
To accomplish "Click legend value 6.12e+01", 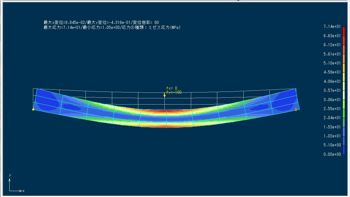I will (332, 45).
